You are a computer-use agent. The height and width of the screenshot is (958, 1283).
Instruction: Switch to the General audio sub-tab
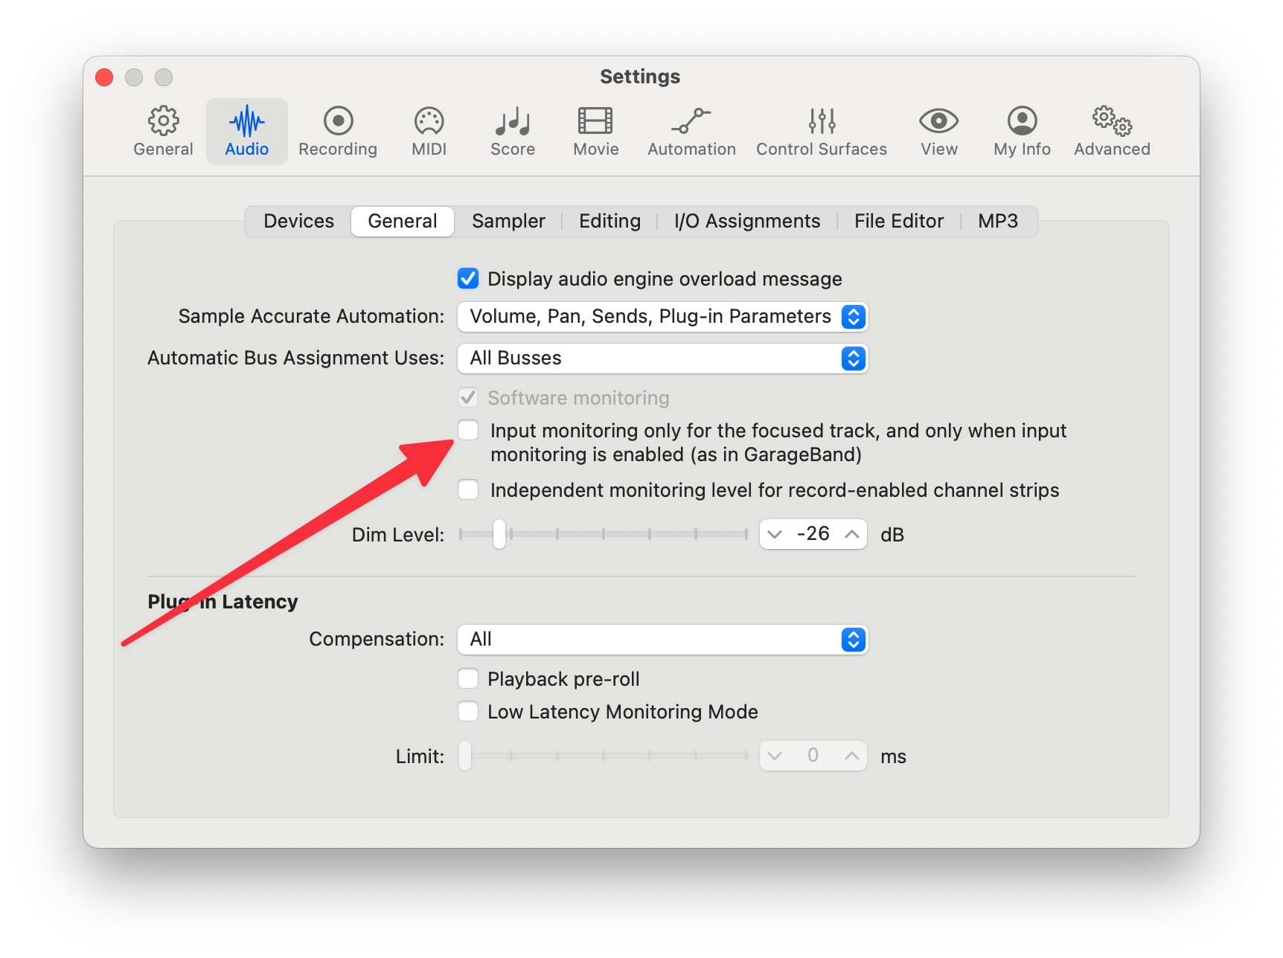click(403, 222)
